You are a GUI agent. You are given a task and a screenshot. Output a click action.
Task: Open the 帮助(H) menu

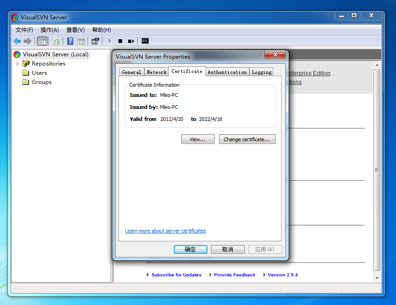tap(101, 30)
